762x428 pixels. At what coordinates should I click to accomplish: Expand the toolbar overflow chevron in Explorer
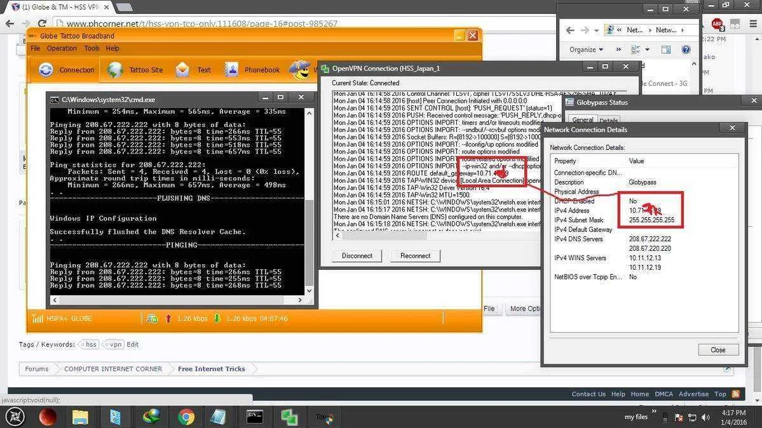[x=618, y=50]
